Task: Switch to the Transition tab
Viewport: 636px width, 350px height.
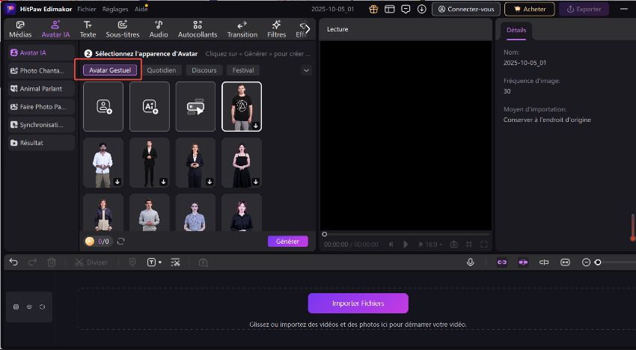Action: pyautogui.click(x=242, y=30)
